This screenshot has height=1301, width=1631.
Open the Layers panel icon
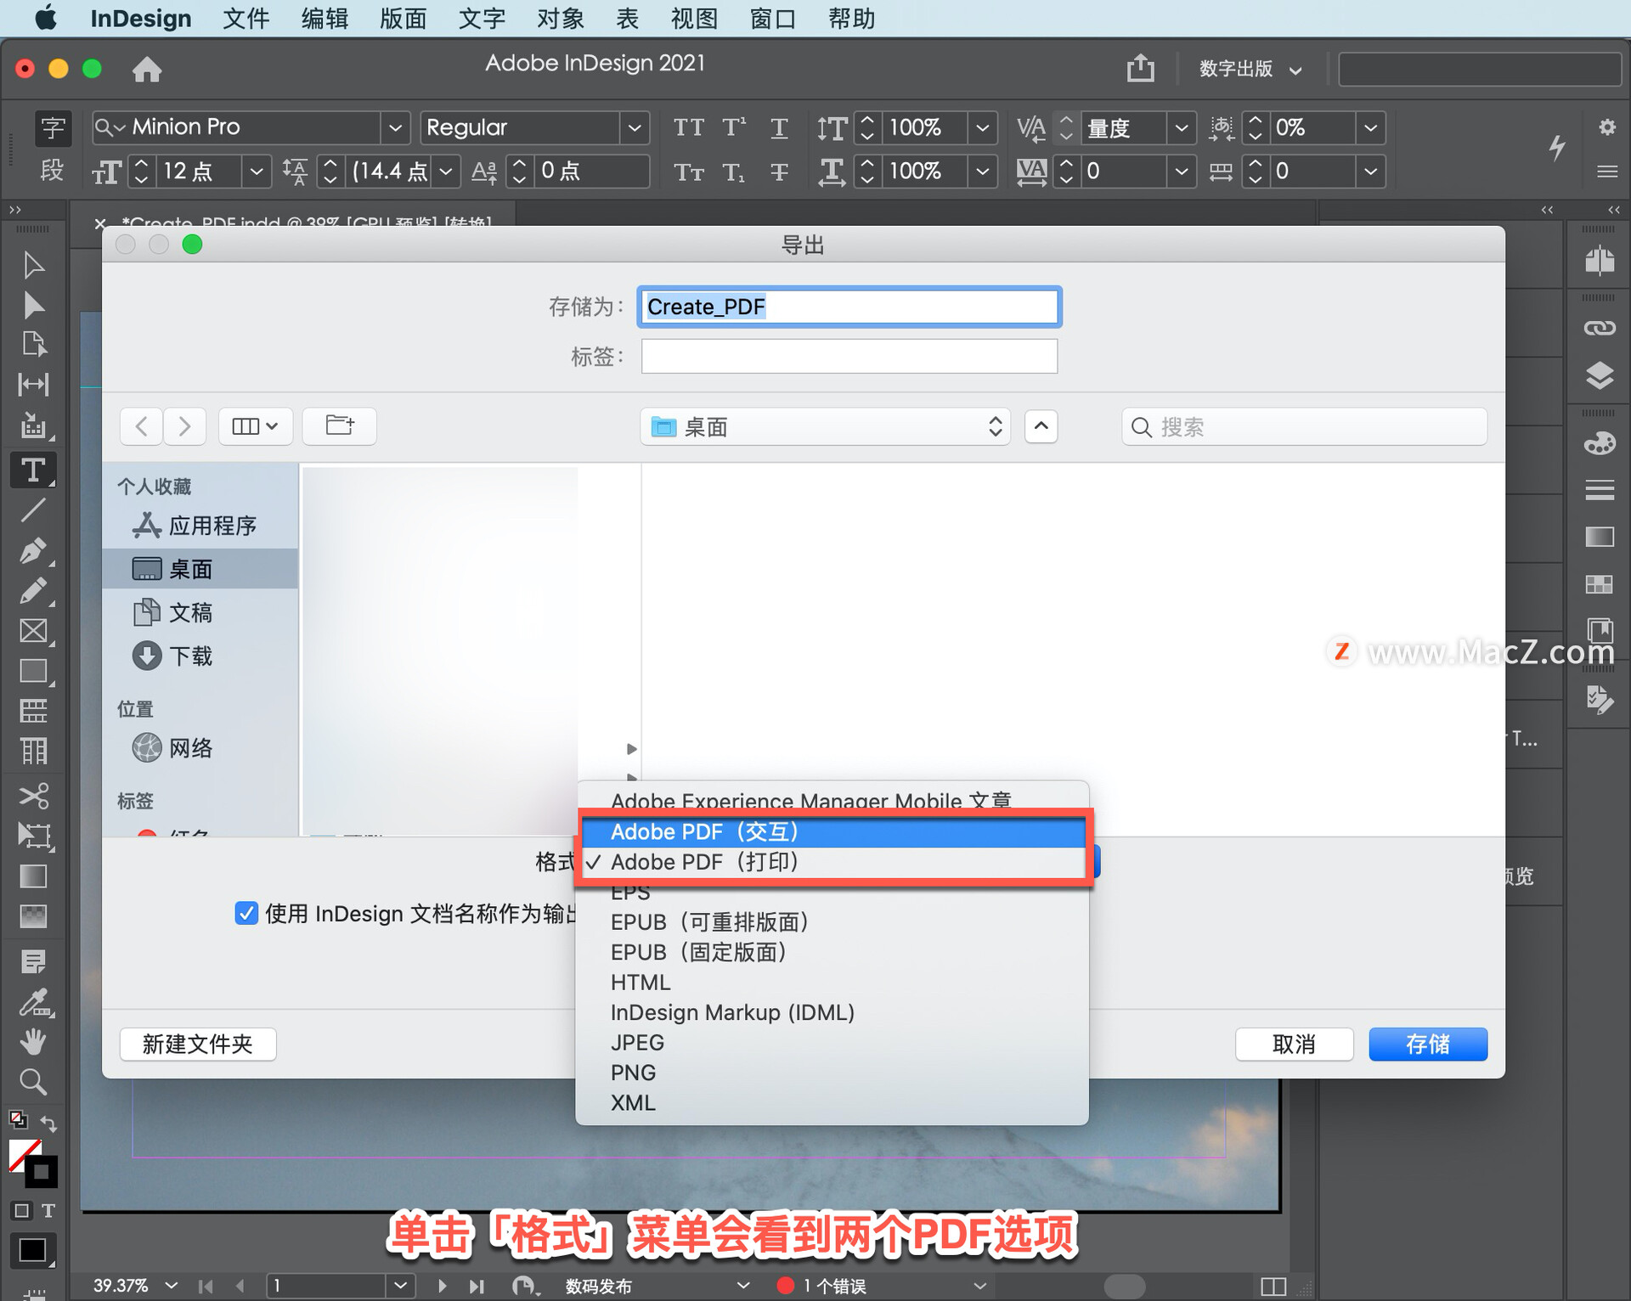(x=1600, y=375)
